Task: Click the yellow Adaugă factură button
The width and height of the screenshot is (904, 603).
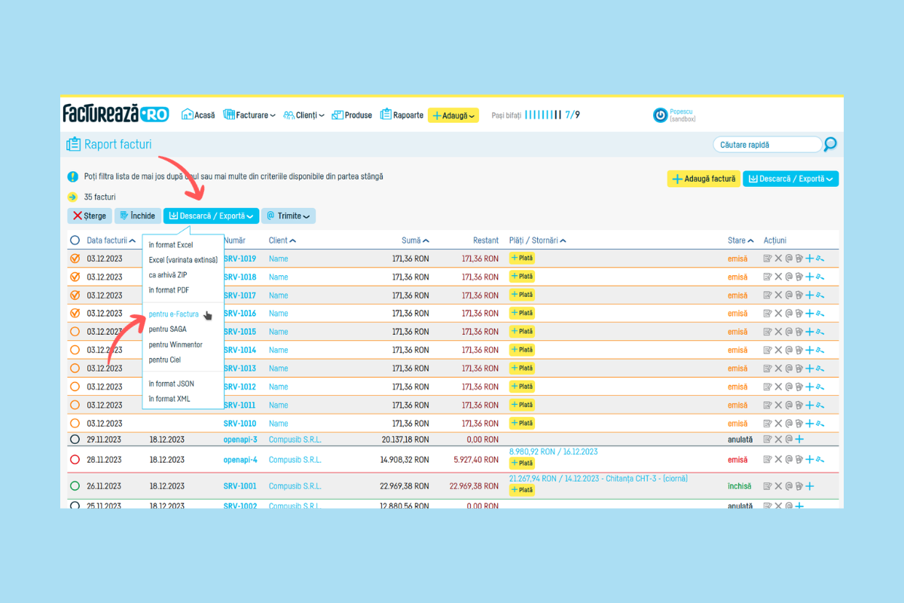Action: point(703,179)
